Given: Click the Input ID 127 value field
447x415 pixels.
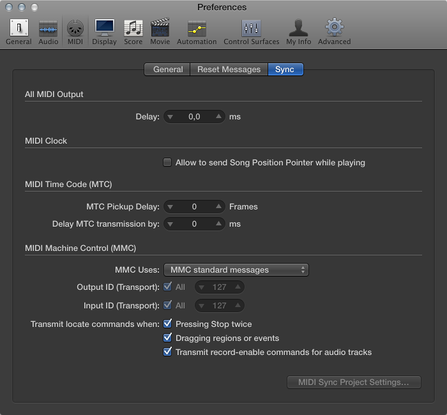Looking at the screenshot, I should coord(219,306).
